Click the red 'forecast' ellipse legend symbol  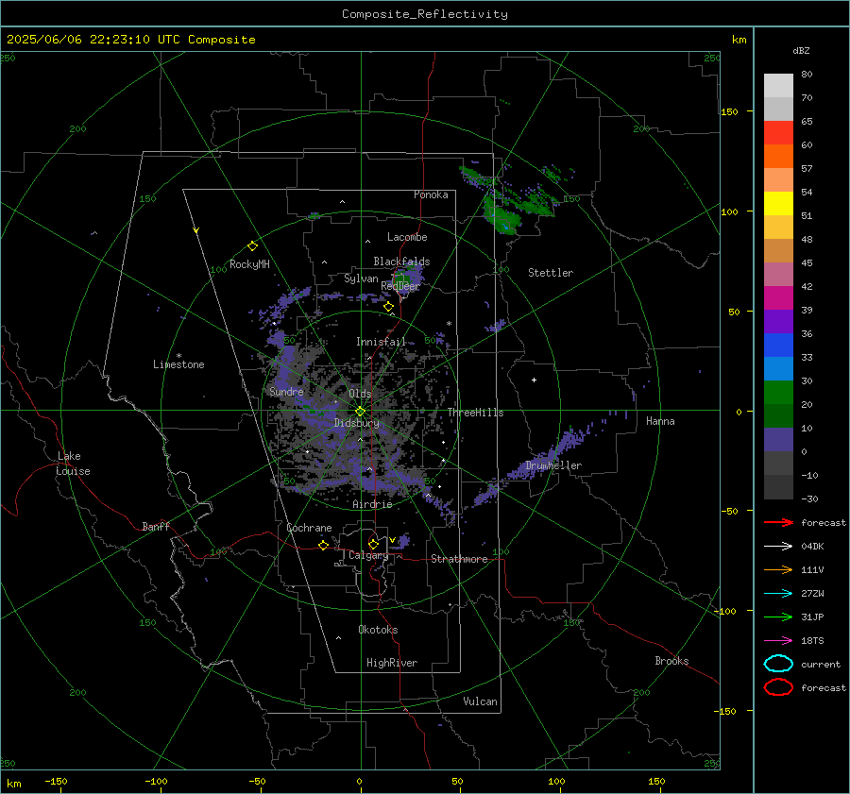[778, 687]
